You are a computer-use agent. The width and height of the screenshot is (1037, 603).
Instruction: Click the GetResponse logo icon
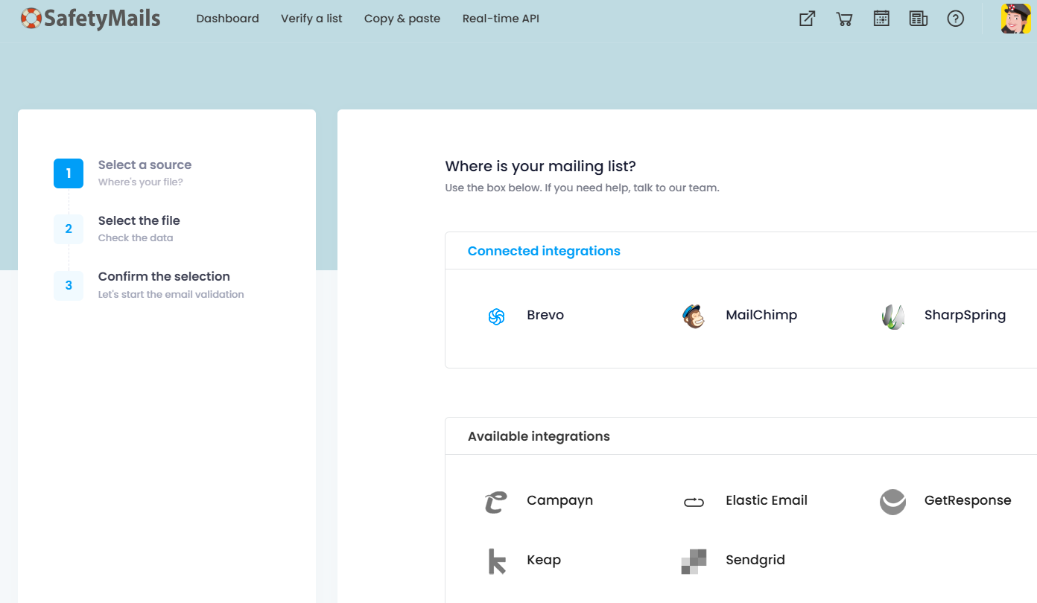pyautogui.click(x=892, y=502)
